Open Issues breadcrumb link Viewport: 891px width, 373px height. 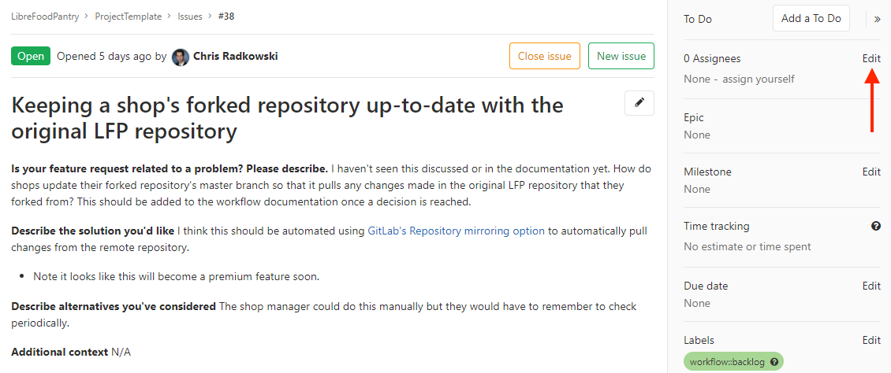pos(189,17)
